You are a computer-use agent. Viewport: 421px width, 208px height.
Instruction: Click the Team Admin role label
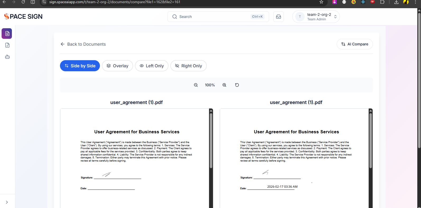pyautogui.click(x=317, y=19)
